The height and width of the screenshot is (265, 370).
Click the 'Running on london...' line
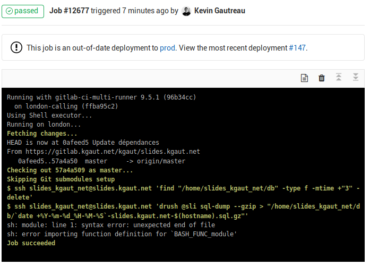pos(44,125)
